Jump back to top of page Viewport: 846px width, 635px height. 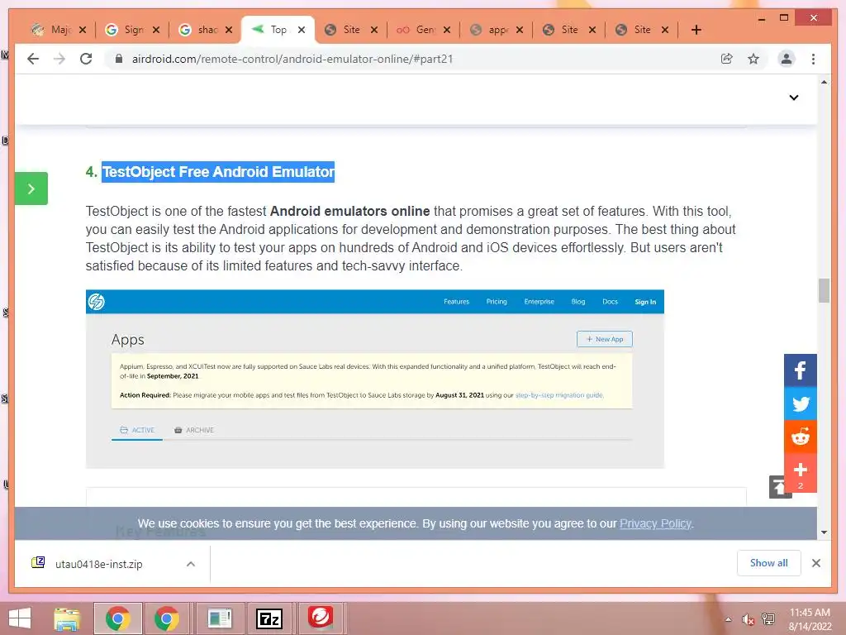pyautogui.click(x=777, y=487)
